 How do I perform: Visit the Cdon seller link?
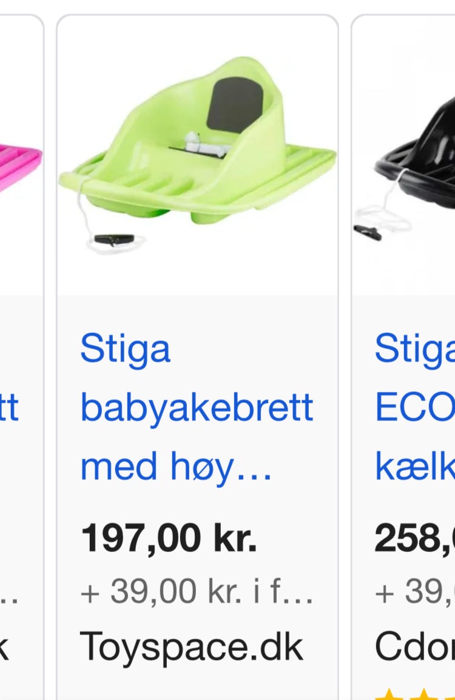[x=415, y=647]
